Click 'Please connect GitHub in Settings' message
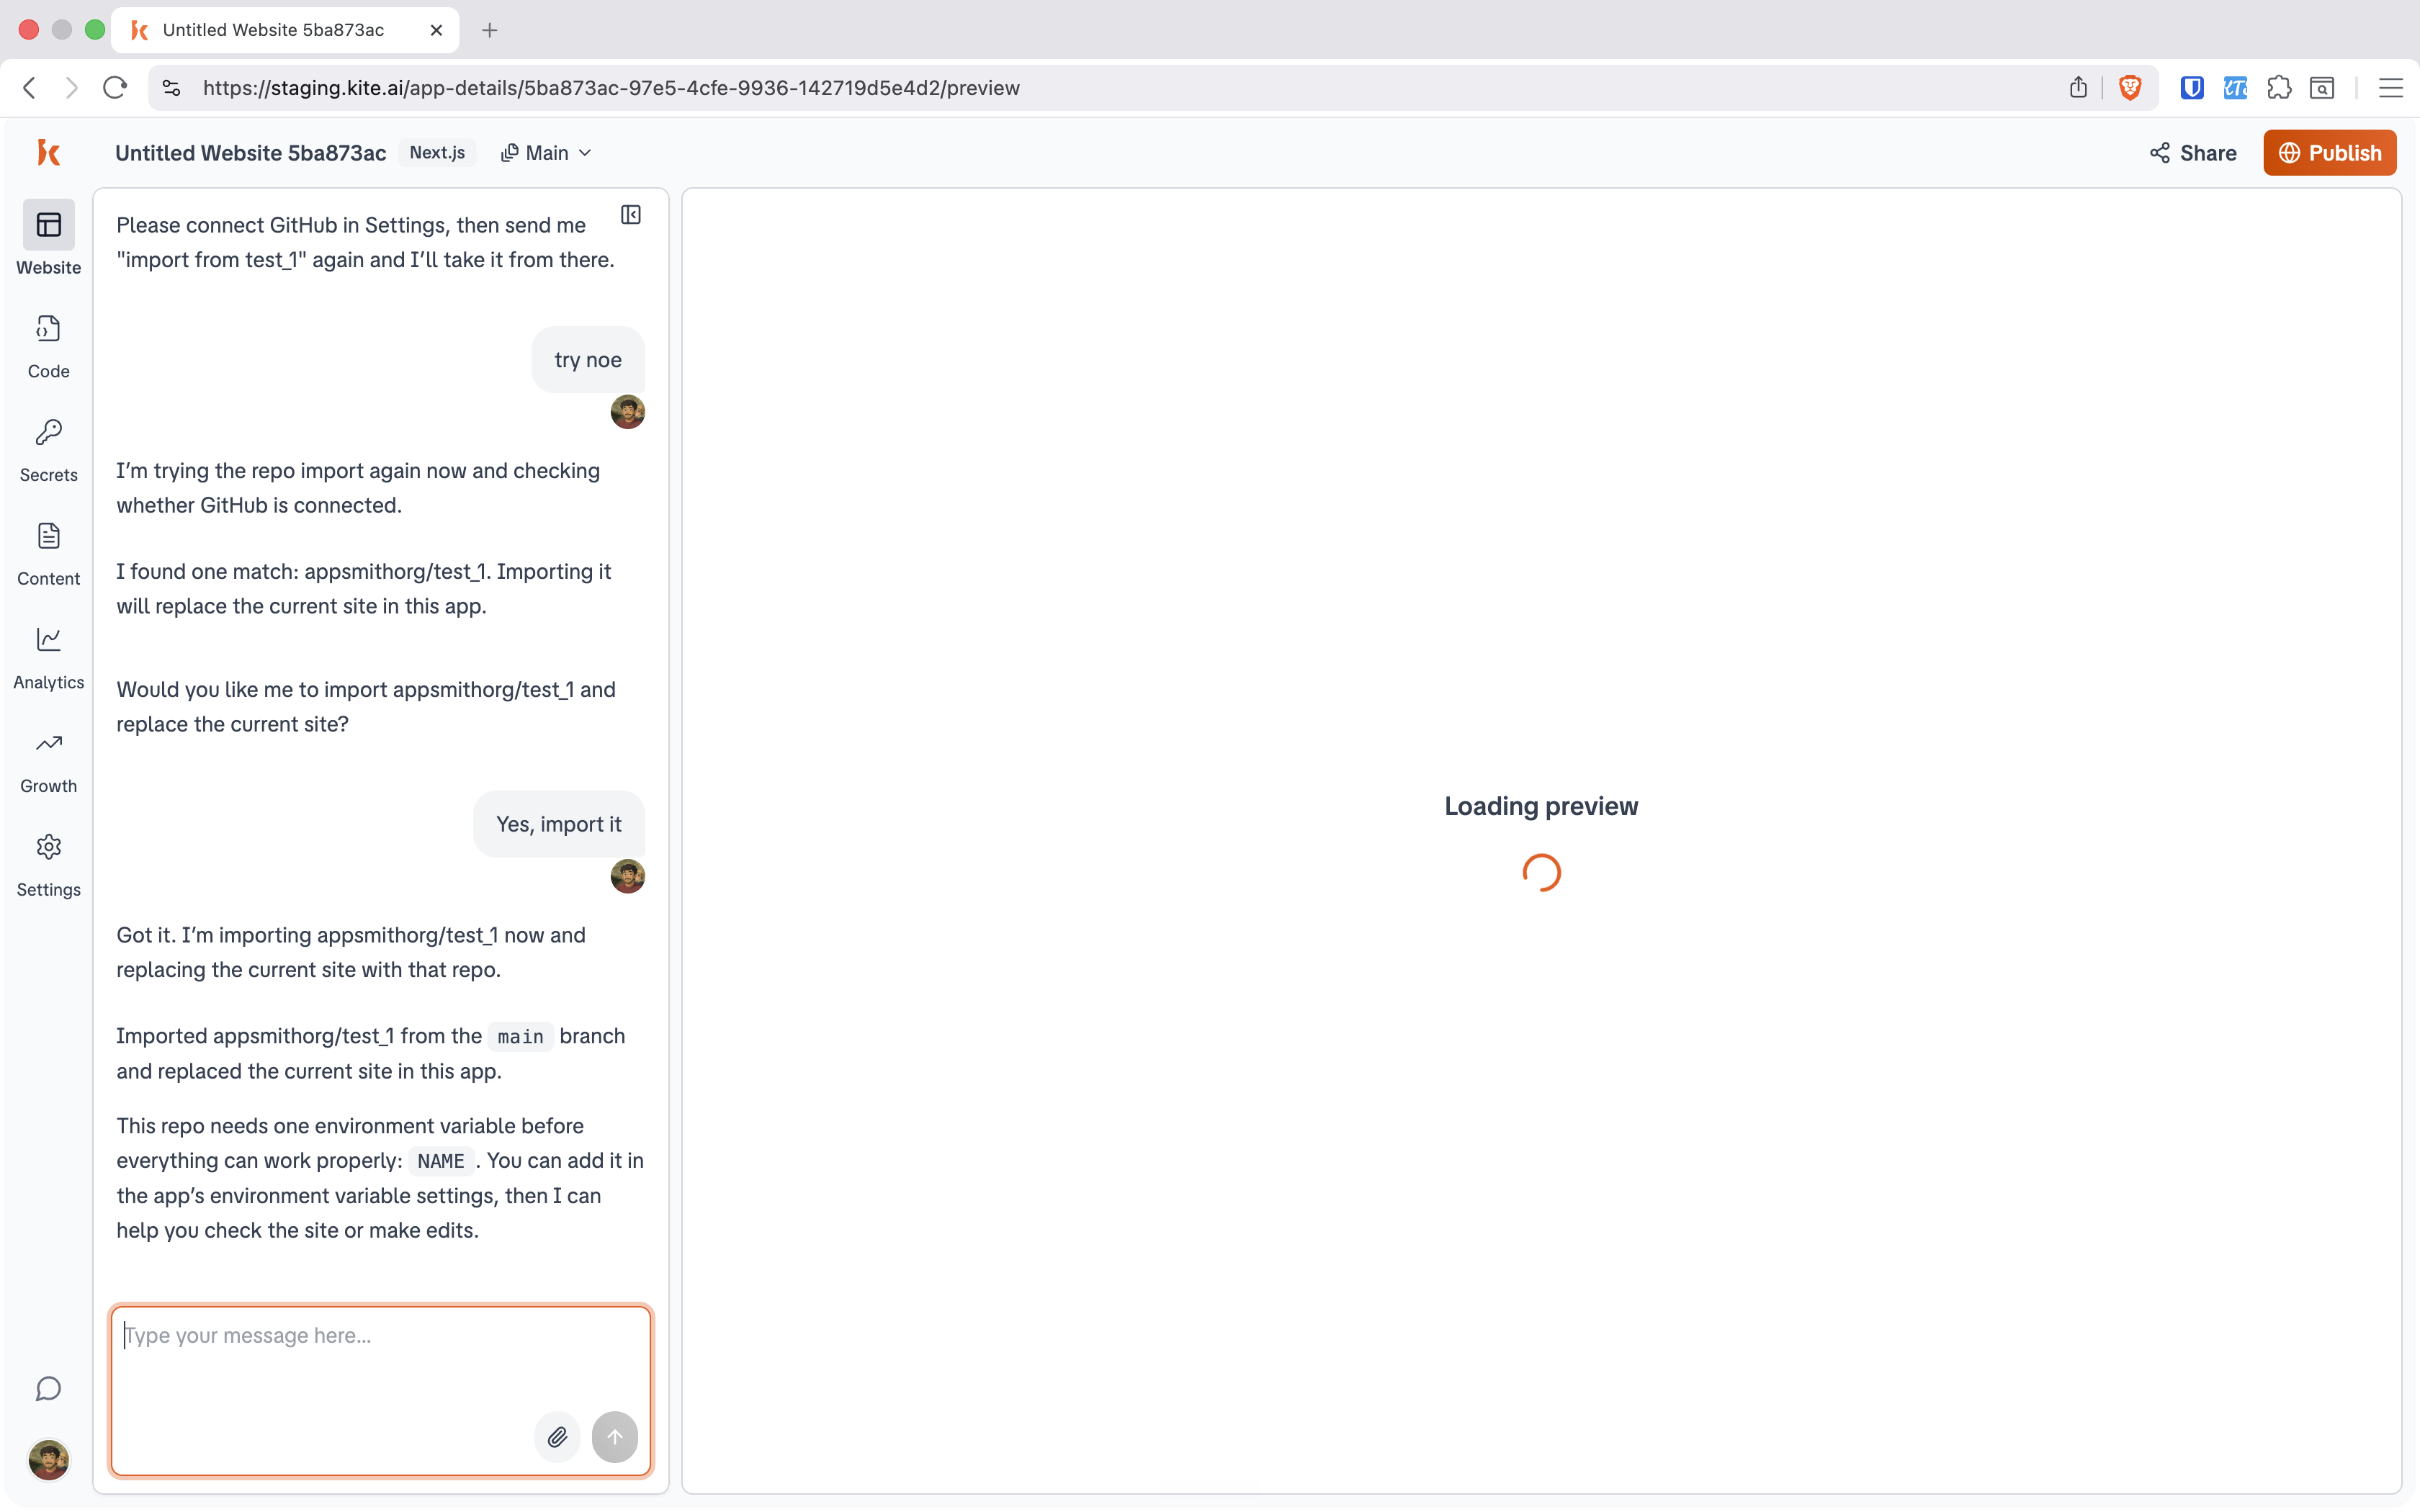Image resolution: width=2420 pixels, height=1512 pixels. [x=366, y=242]
